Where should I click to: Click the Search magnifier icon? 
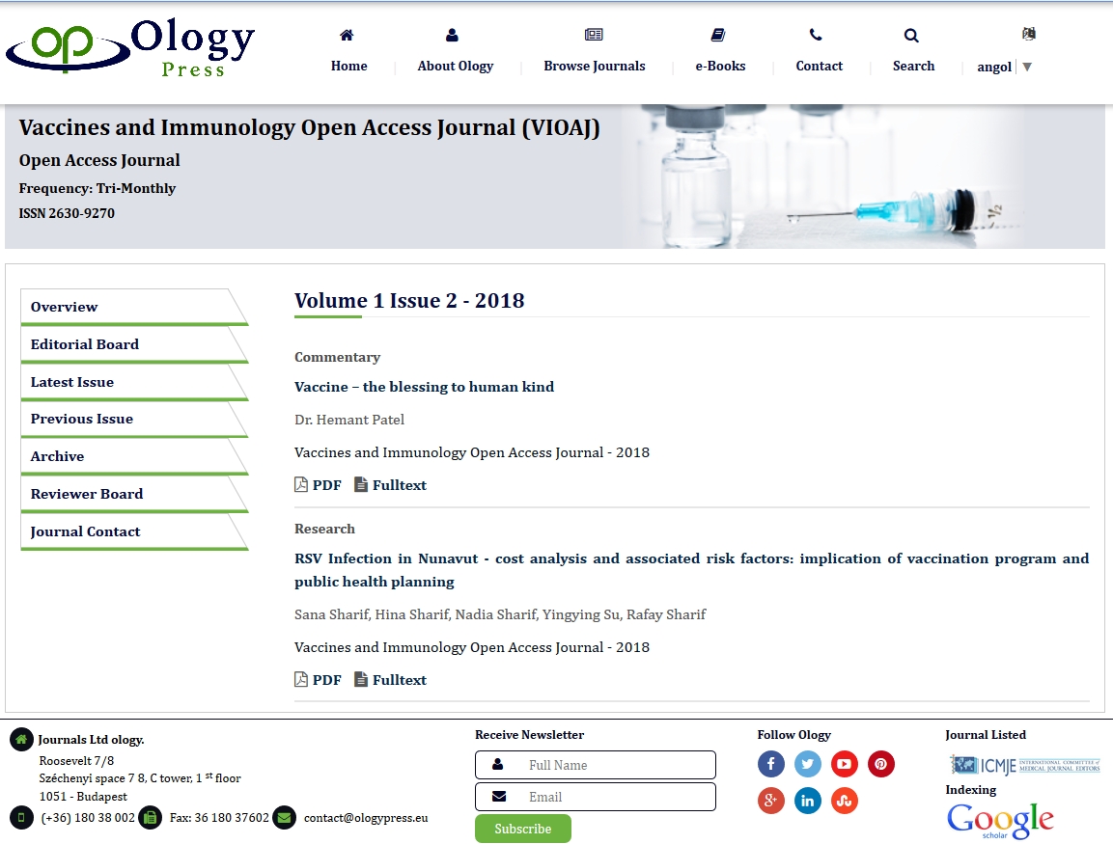(x=911, y=35)
